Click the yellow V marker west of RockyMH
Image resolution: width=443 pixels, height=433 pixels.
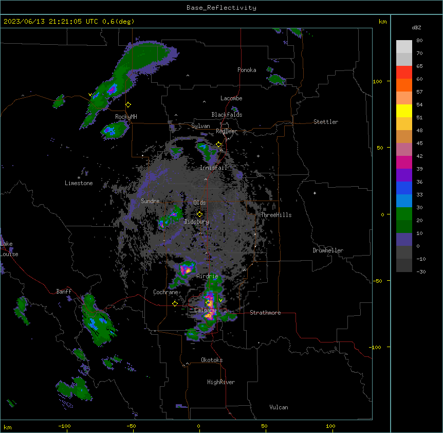90,95
